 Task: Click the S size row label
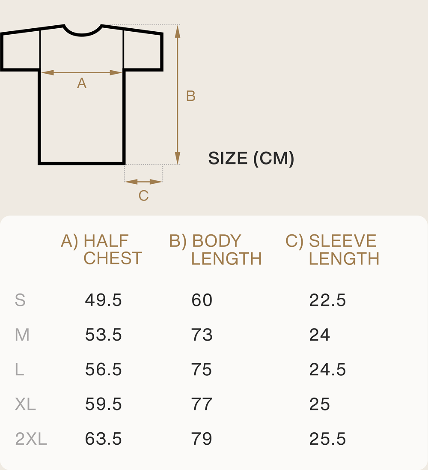coord(20,300)
